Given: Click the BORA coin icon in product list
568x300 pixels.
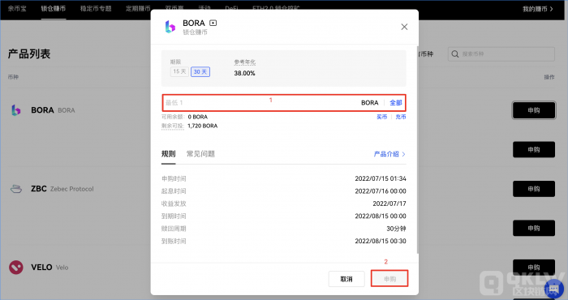Looking at the screenshot, I should (x=15, y=110).
